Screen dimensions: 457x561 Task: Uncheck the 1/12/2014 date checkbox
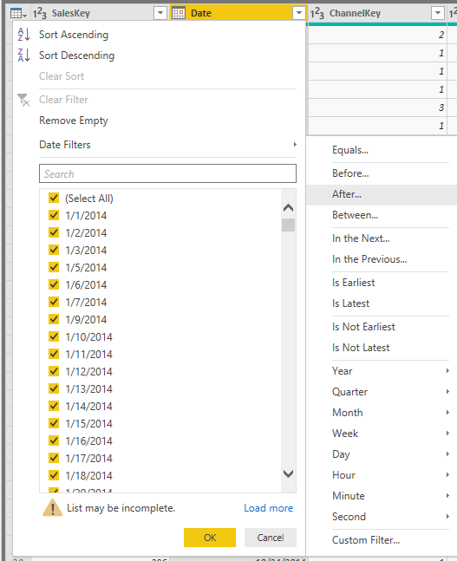(54, 371)
